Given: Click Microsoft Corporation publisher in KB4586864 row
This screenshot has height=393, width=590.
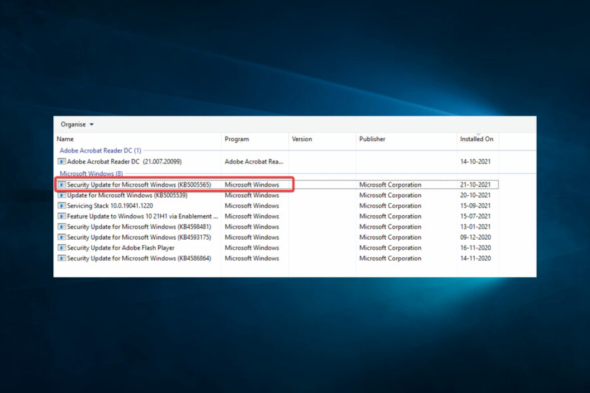Looking at the screenshot, I should [390, 258].
